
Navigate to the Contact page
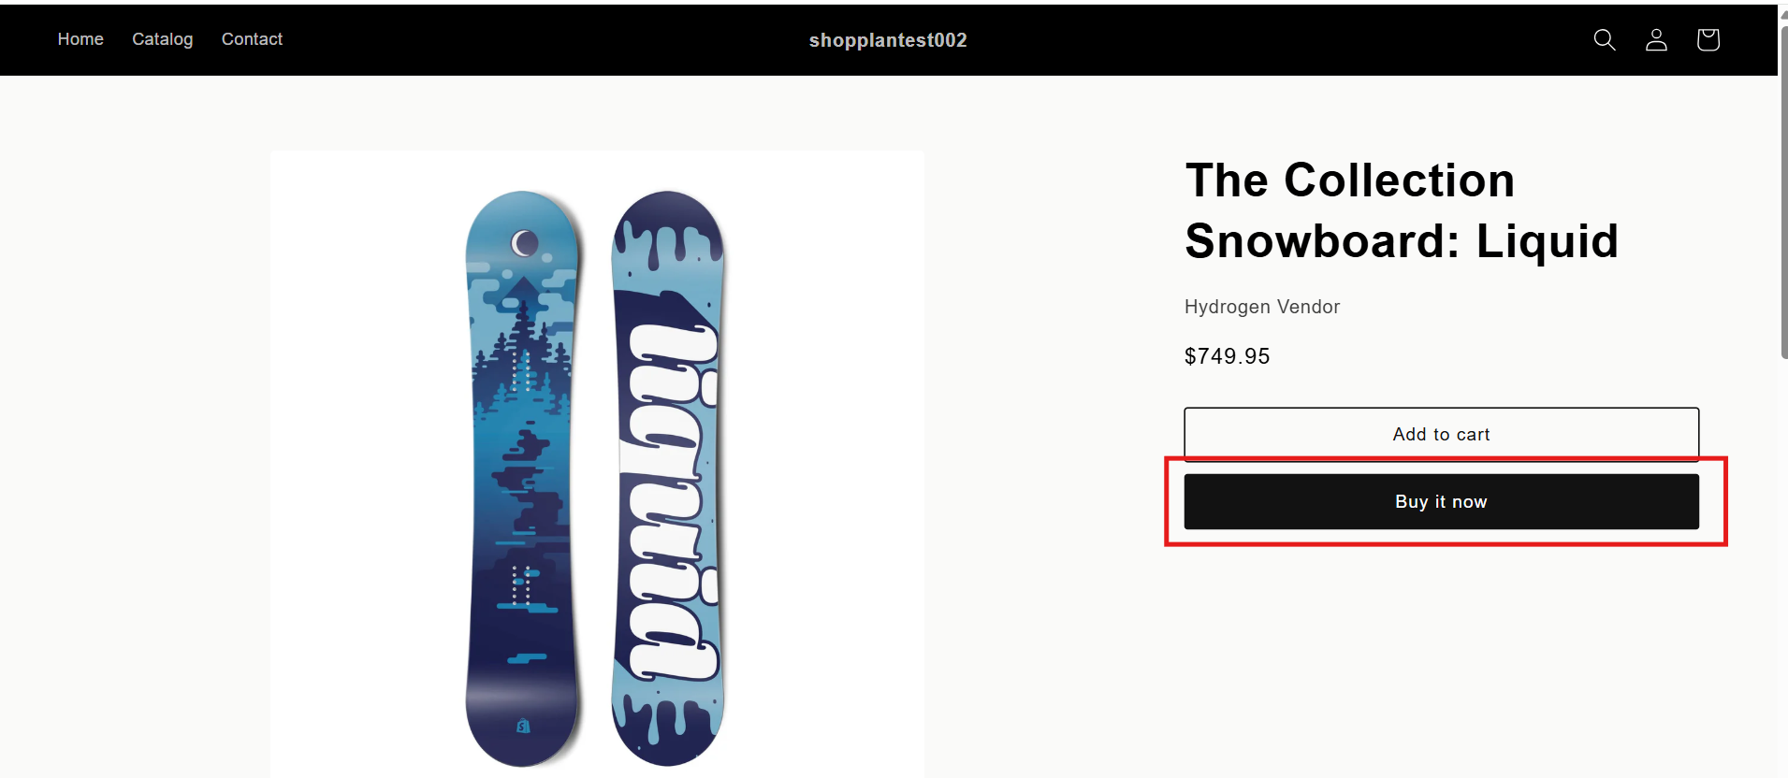click(x=252, y=39)
